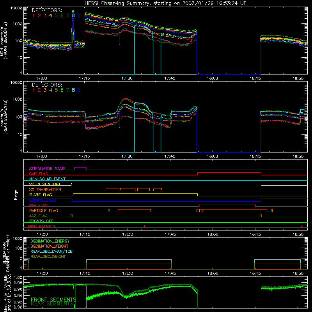Click 18:00 tick under front segments plot
Screen dimensions: 312x312
pos(212,78)
